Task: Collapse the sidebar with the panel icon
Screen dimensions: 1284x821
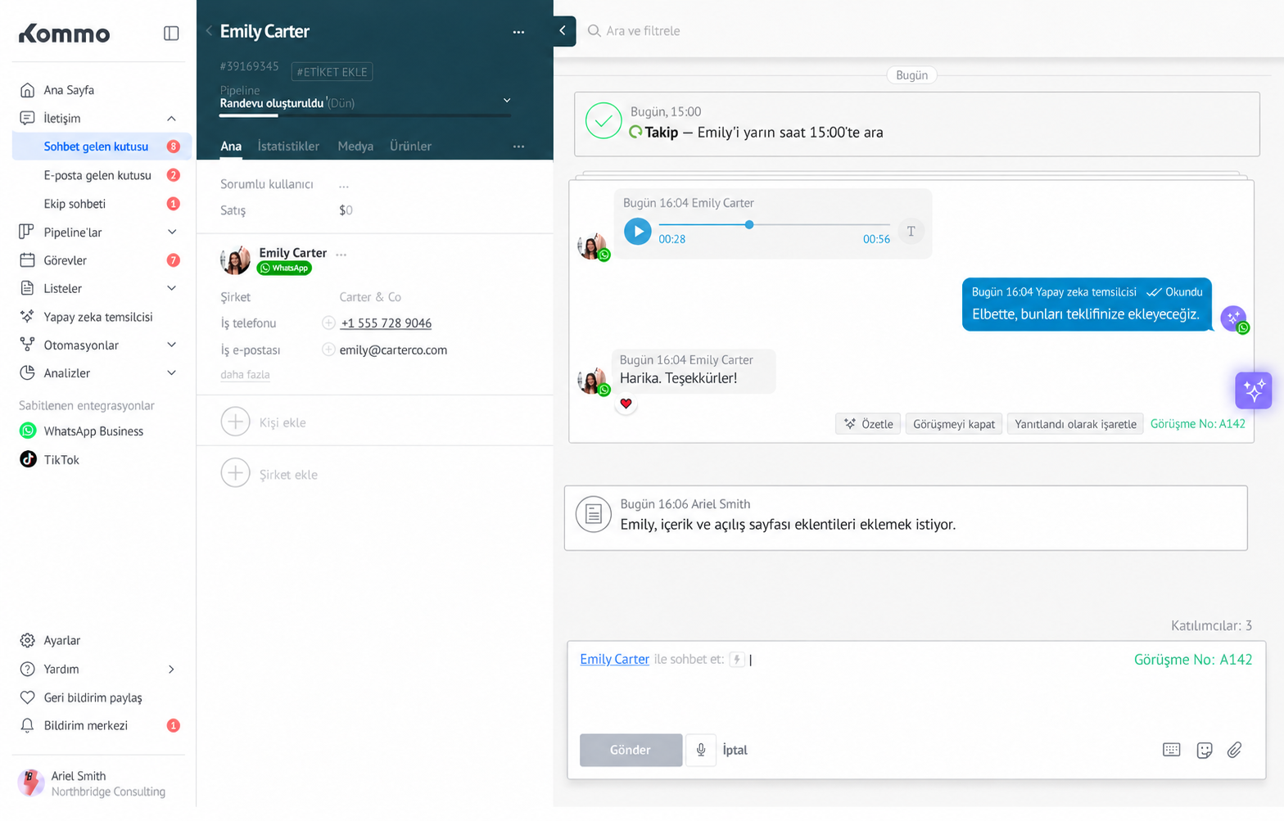Action: 171,33
